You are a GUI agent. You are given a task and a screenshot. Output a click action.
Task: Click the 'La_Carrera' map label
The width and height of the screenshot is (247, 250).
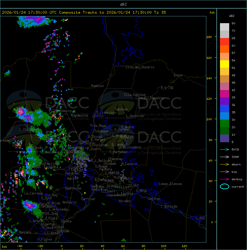(x=34, y=193)
